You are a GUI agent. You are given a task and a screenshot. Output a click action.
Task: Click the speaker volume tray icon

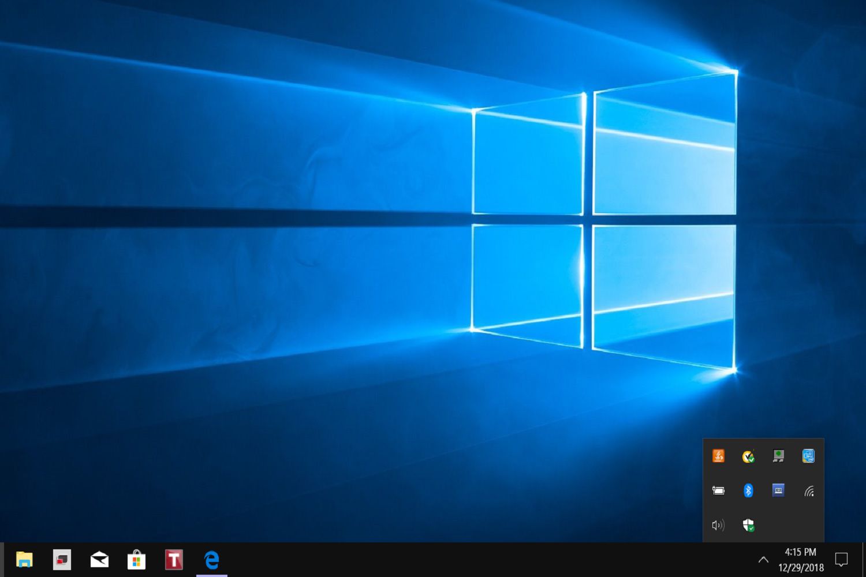coord(718,525)
